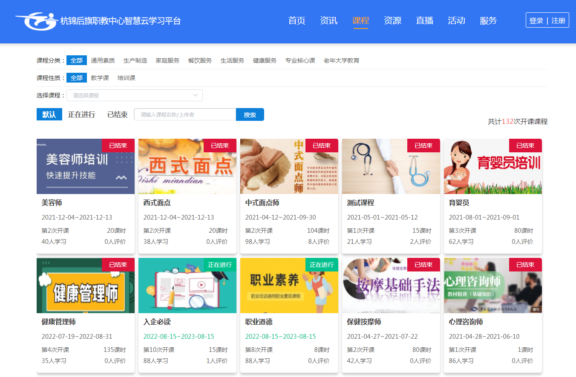
Task: Filter courses by 已结束 status
Action: 118,114
